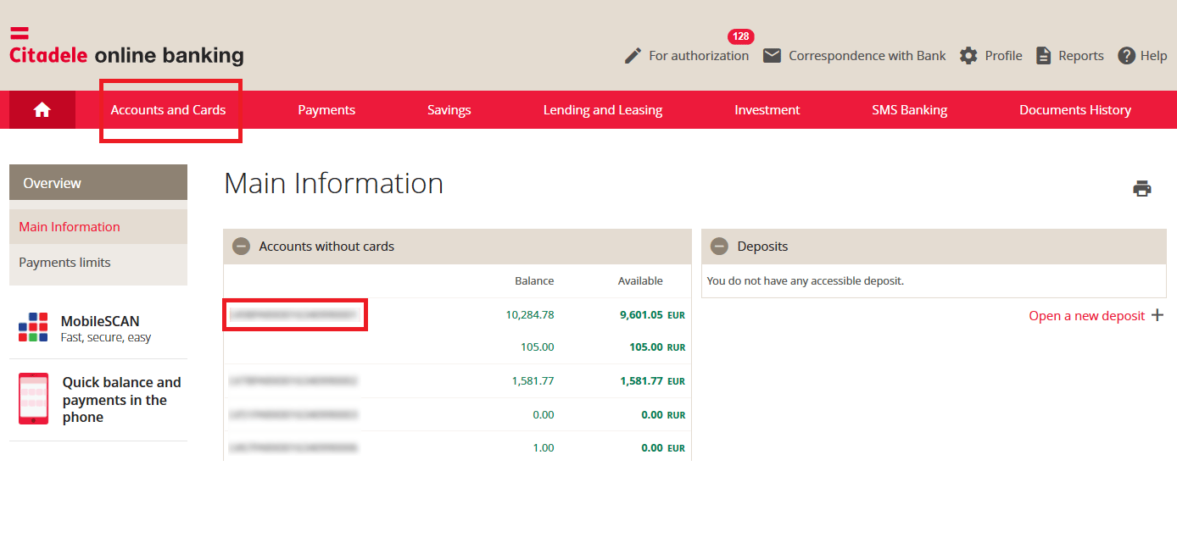Open account with balance 1.00
Viewport: 1177px width, 549px height.
pyautogui.click(x=293, y=447)
